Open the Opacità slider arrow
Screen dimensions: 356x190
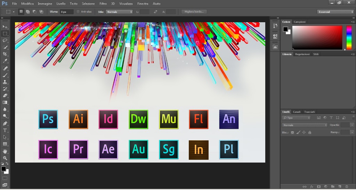[352, 125]
